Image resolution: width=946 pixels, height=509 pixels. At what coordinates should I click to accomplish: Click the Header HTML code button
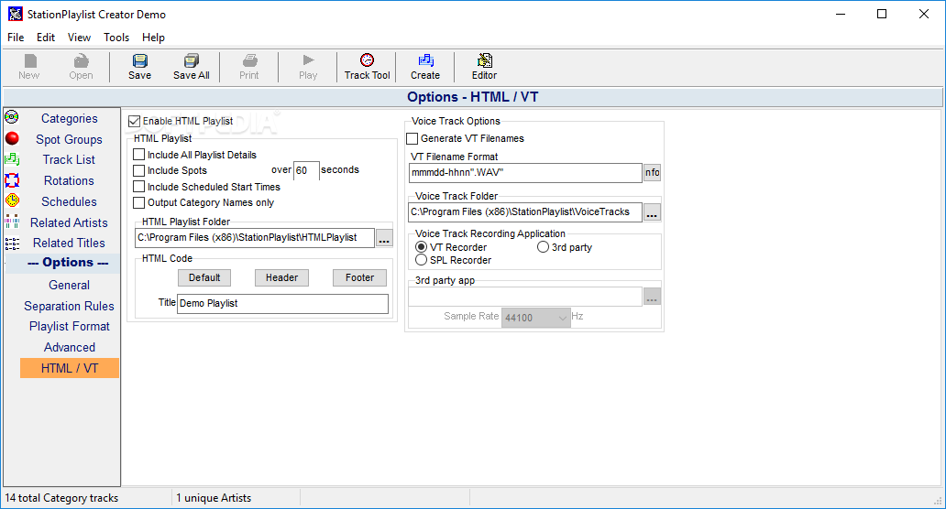(281, 277)
